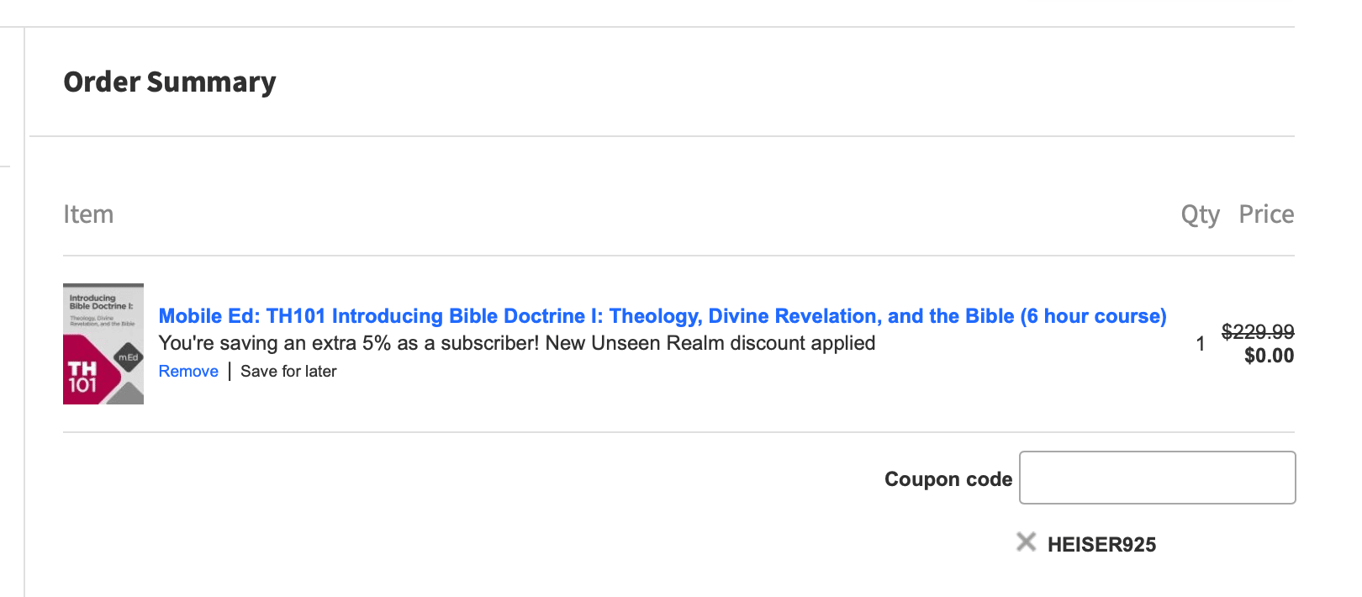Click the quantity value 1
The width and height of the screenshot is (1362, 597).
1201,344
